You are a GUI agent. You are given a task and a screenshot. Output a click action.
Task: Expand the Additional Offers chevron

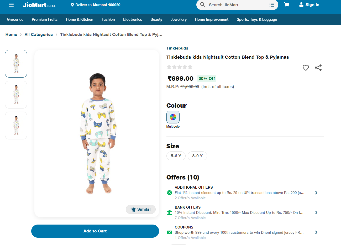click(x=316, y=193)
